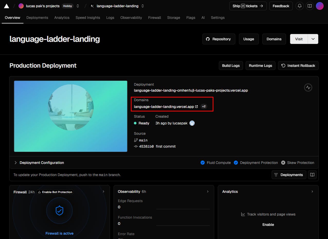This screenshot has height=239, width=328.
Task: Open the user account avatar menu
Action: point(320,6)
